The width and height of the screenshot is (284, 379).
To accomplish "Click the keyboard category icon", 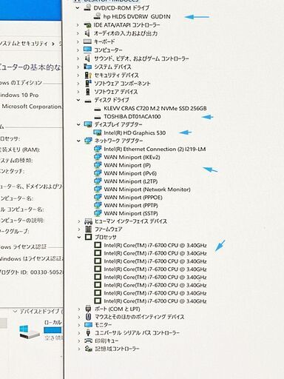I will [x=87, y=41].
